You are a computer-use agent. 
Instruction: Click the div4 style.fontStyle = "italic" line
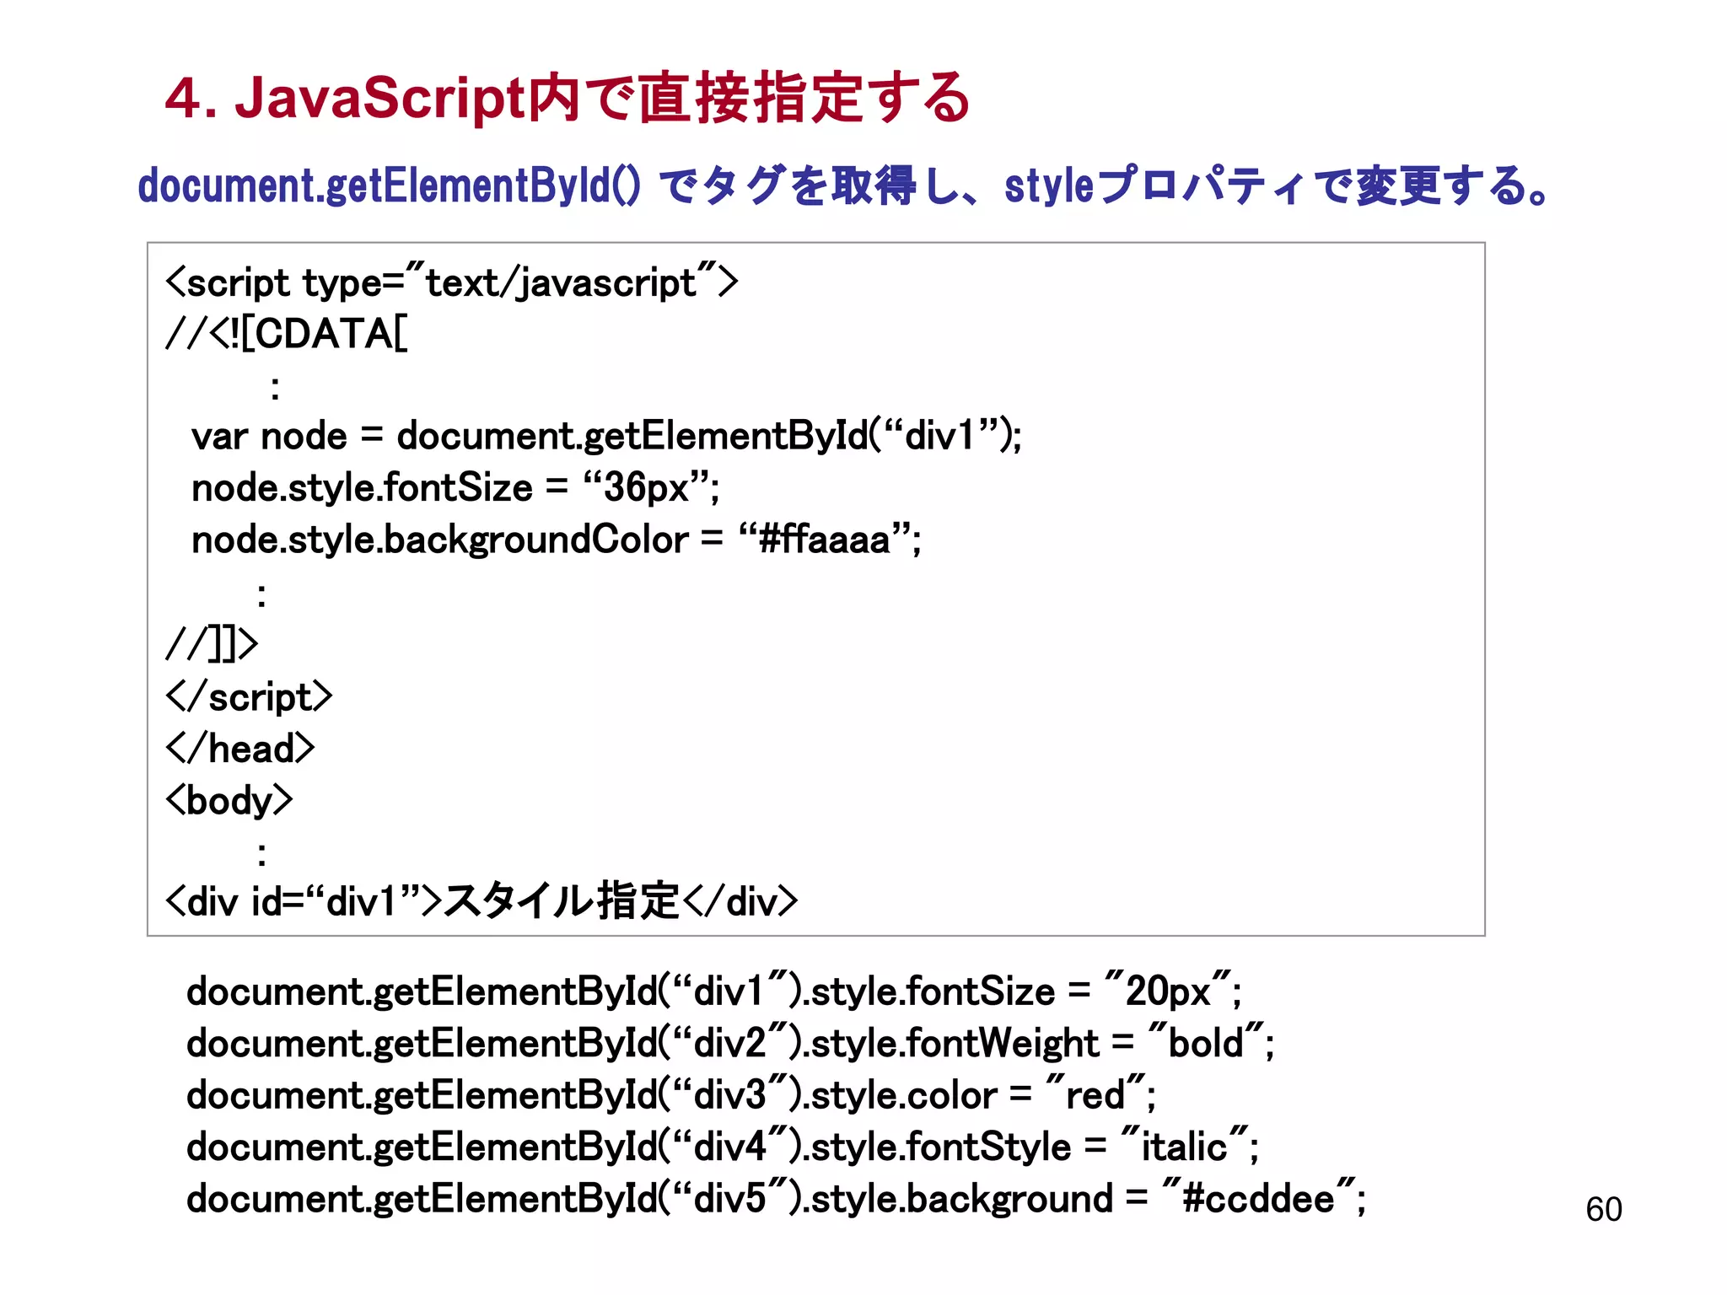(723, 1147)
